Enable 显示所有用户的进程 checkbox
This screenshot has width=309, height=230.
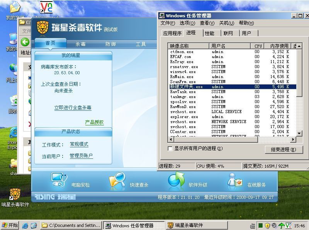pyautogui.click(x=170, y=148)
